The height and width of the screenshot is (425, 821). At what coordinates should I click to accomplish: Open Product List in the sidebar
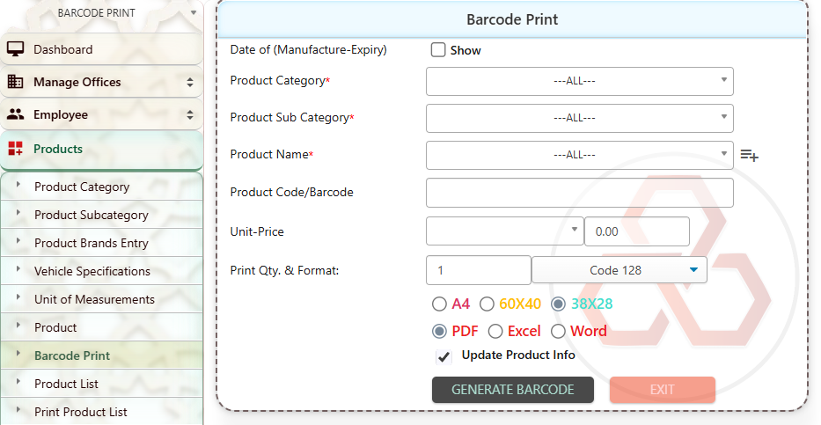(66, 384)
